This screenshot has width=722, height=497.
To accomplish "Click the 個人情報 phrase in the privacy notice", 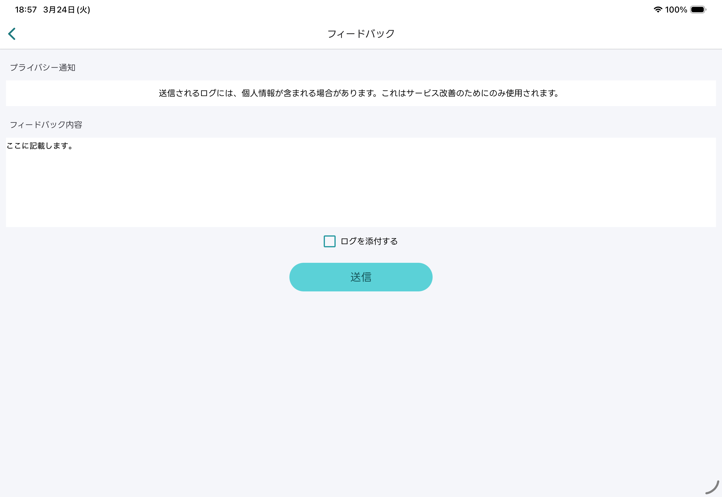I will click(258, 93).
